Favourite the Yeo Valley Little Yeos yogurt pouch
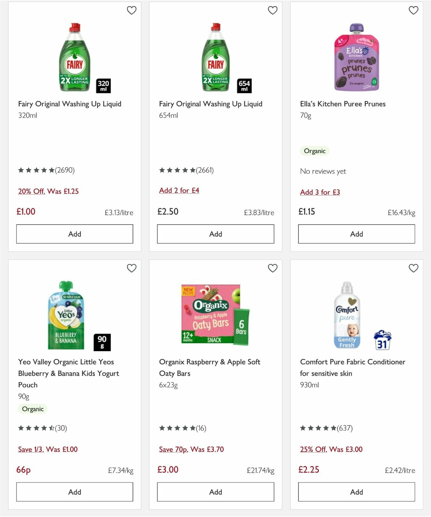The height and width of the screenshot is (517, 431). (x=131, y=268)
